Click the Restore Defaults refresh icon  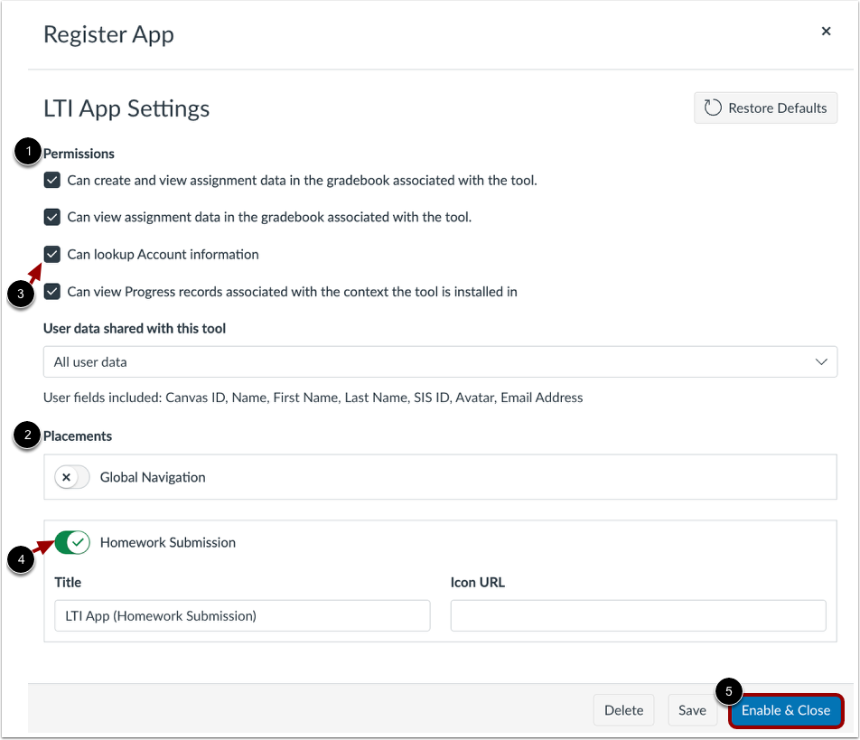pos(712,107)
